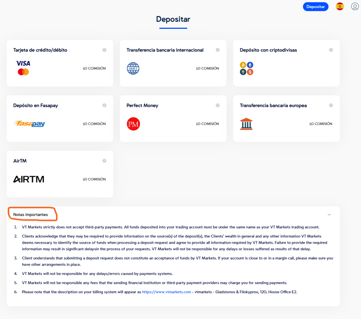
Task: Click the Fasapay logo
Action: (29, 124)
